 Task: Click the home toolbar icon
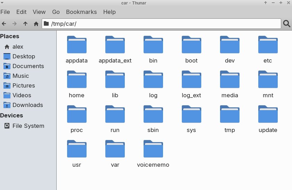36,24
